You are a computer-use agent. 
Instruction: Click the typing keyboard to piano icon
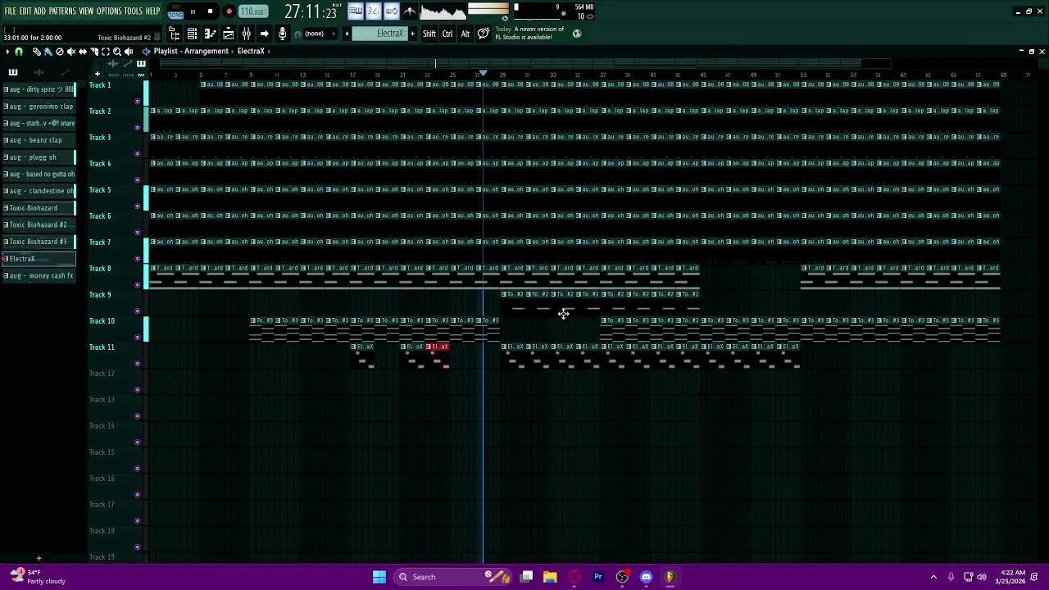click(x=356, y=11)
